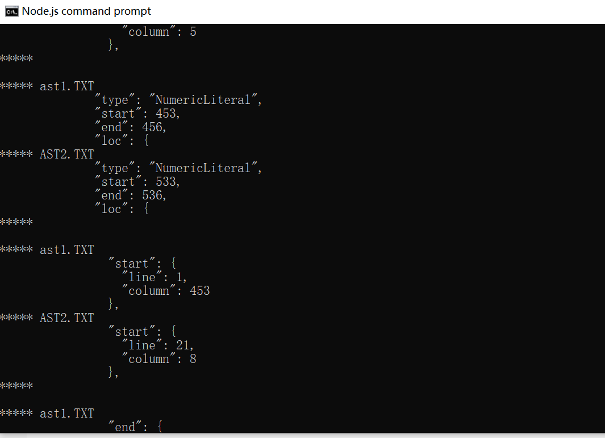
Task: Click the "column": 8 line
Action: pyautogui.click(x=159, y=359)
